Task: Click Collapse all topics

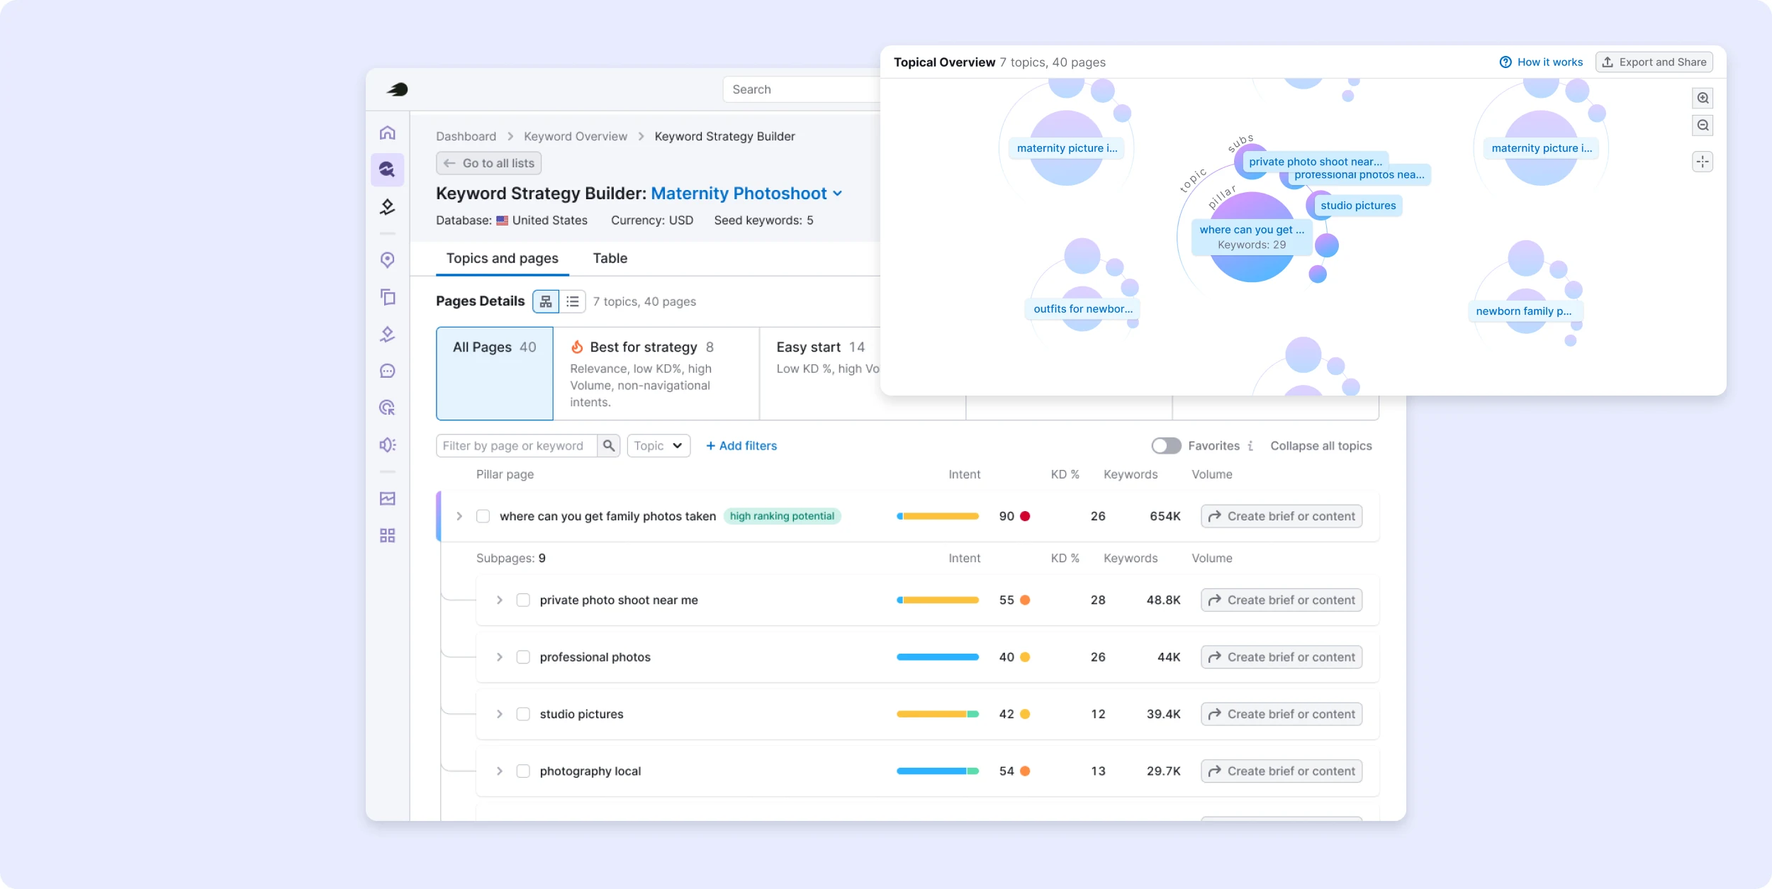Action: (1321, 446)
